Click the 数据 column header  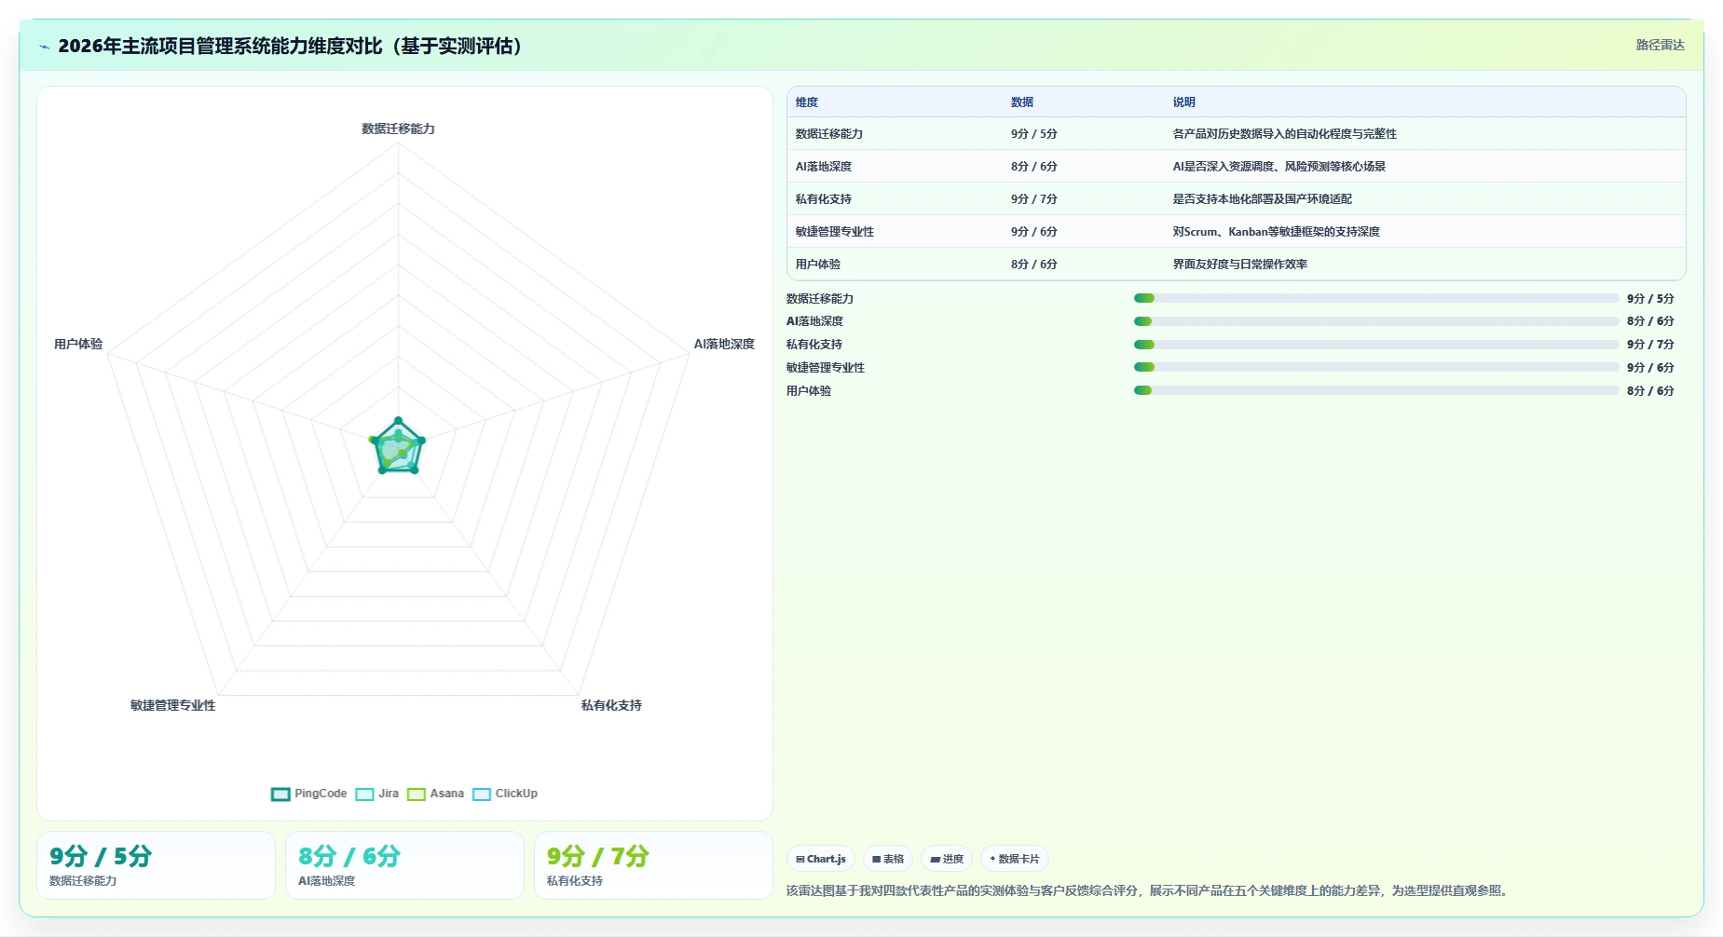[x=1022, y=102]
